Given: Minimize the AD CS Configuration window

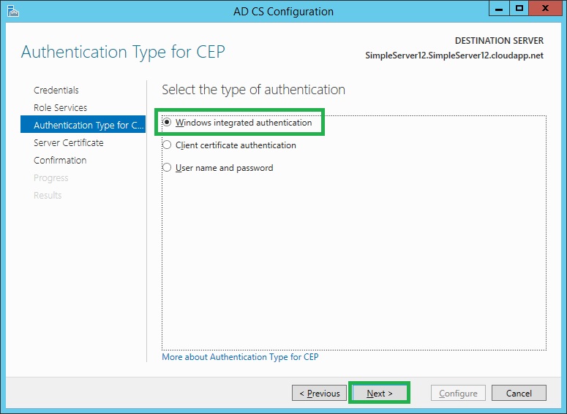Looking at the screenshot, I should (500, 9).
